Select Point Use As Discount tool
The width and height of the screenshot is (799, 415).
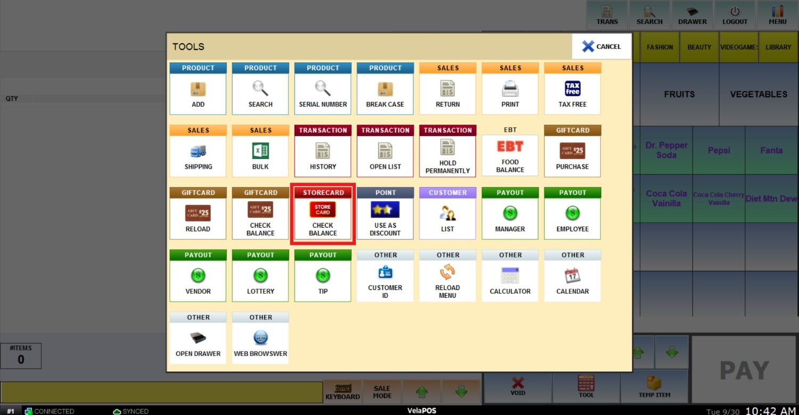coord(385,218)
